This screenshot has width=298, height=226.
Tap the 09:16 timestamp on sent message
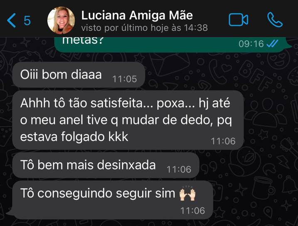pyautogui.click(x=251, y=44)
